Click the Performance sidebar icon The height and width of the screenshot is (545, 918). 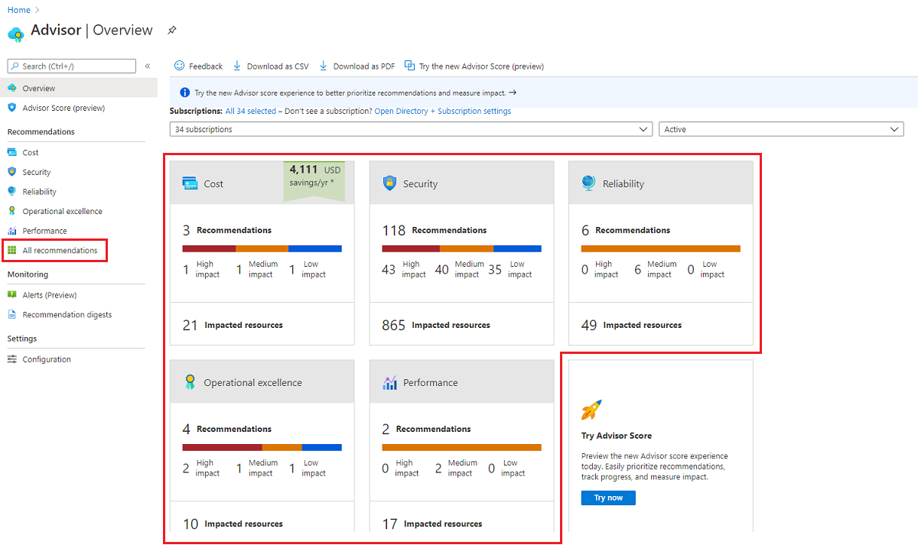11,231
